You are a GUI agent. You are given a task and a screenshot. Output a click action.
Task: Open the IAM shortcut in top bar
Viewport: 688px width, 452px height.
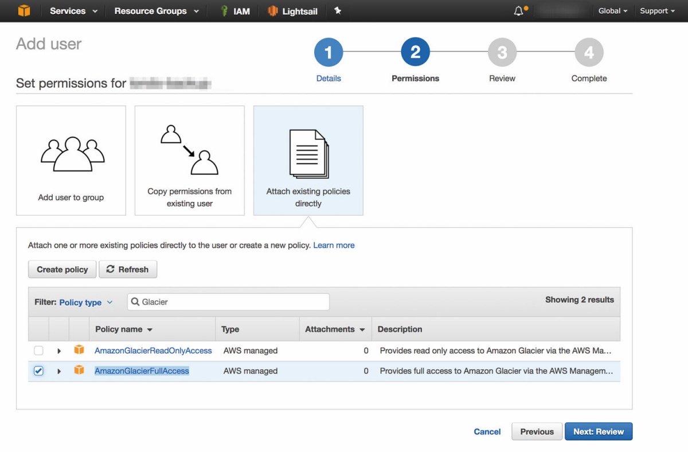tap(236, 11)
